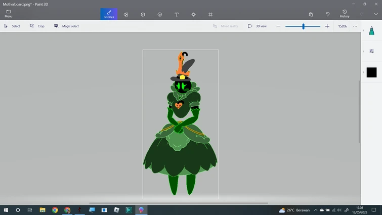Undo the last action
The height and width of the screenshot is (215, 382).
pos(327,15)
